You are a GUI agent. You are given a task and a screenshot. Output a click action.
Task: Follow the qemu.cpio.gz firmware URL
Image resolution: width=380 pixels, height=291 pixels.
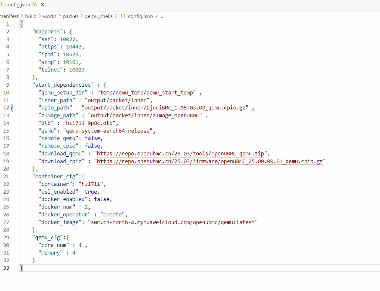click(x=210, y=162)
